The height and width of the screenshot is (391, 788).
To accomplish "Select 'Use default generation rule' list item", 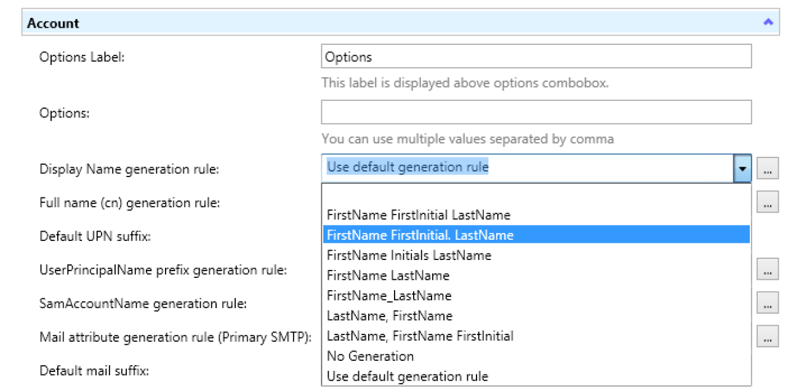I will tap(536, 376).
